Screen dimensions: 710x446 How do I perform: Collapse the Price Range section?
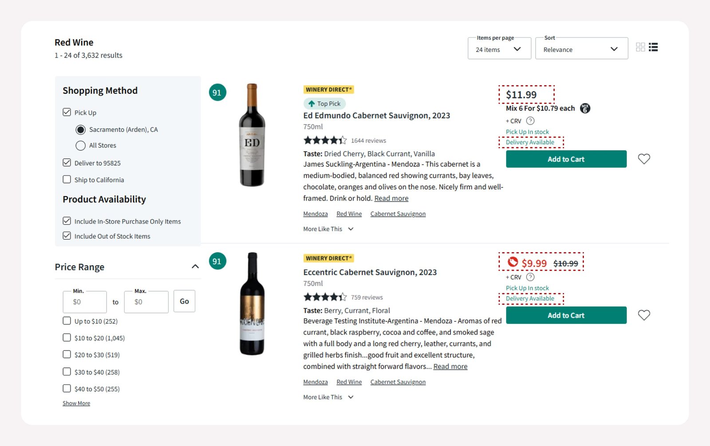tap(195, 266)
